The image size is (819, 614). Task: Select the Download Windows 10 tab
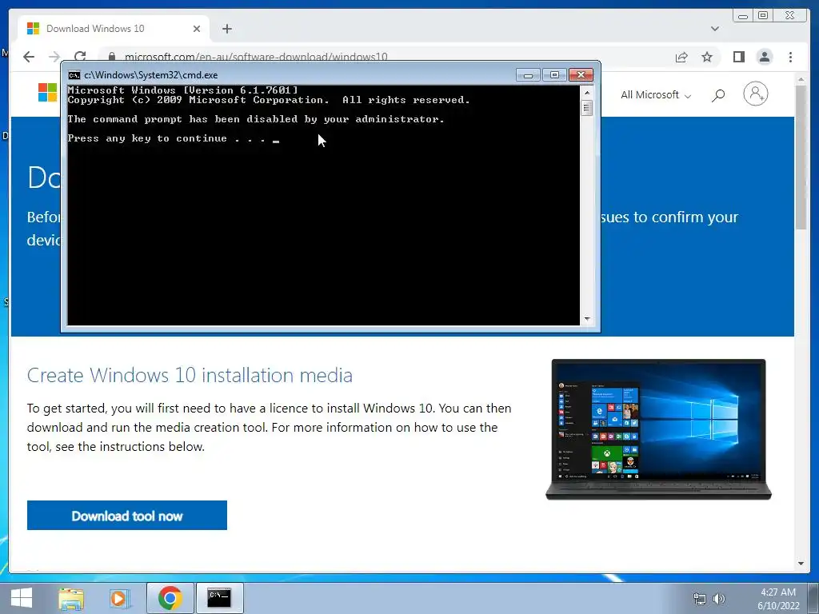114,29
